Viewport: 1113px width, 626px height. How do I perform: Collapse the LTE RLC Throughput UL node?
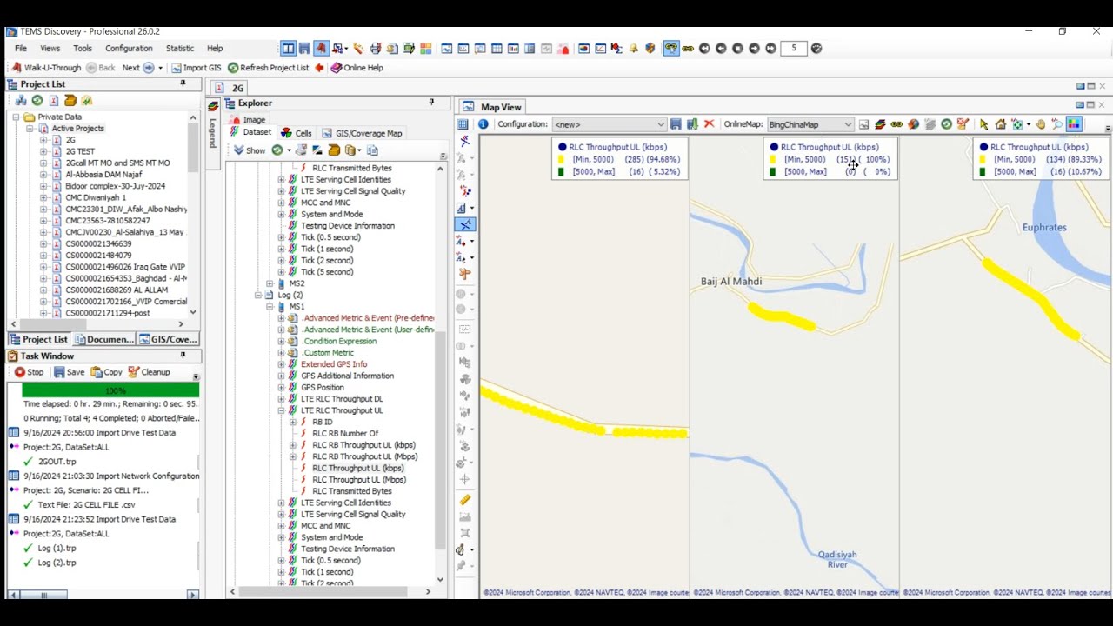pyautogui.click(x=281, y=410)
